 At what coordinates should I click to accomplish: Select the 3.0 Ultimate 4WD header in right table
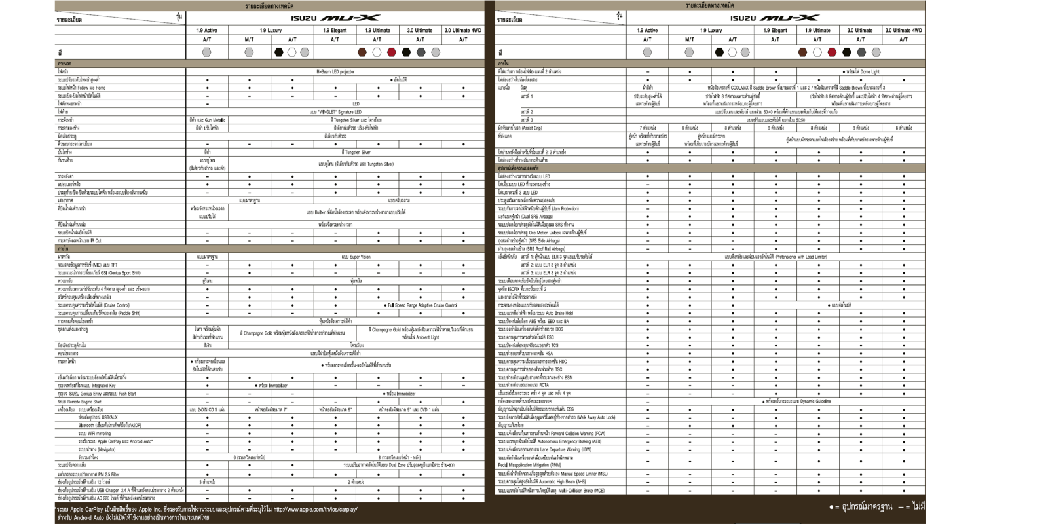(903, 31)
